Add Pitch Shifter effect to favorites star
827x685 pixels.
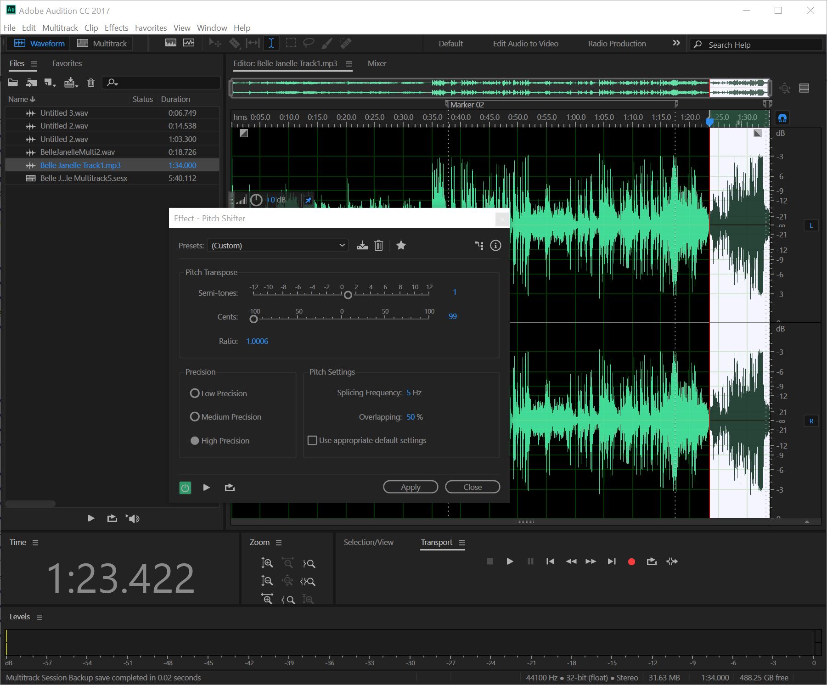coord(401,245)
